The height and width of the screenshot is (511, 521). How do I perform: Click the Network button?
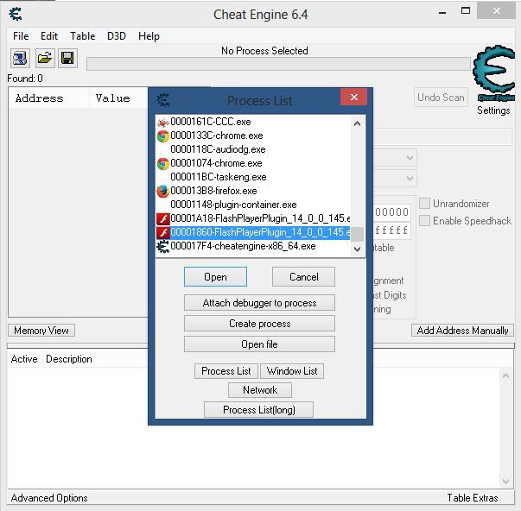click(x=260, y=390)
